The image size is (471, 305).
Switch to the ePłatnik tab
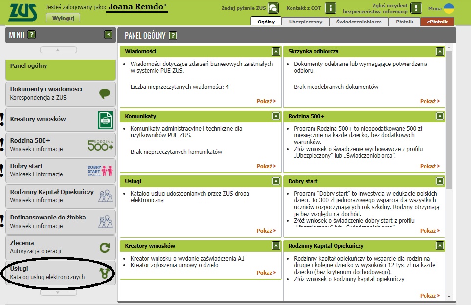point(437,22)
